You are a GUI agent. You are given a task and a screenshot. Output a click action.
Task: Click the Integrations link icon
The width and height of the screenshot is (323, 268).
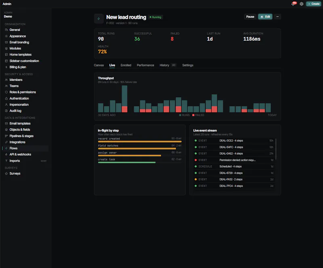pyautogui.click(x=6, y=142)
